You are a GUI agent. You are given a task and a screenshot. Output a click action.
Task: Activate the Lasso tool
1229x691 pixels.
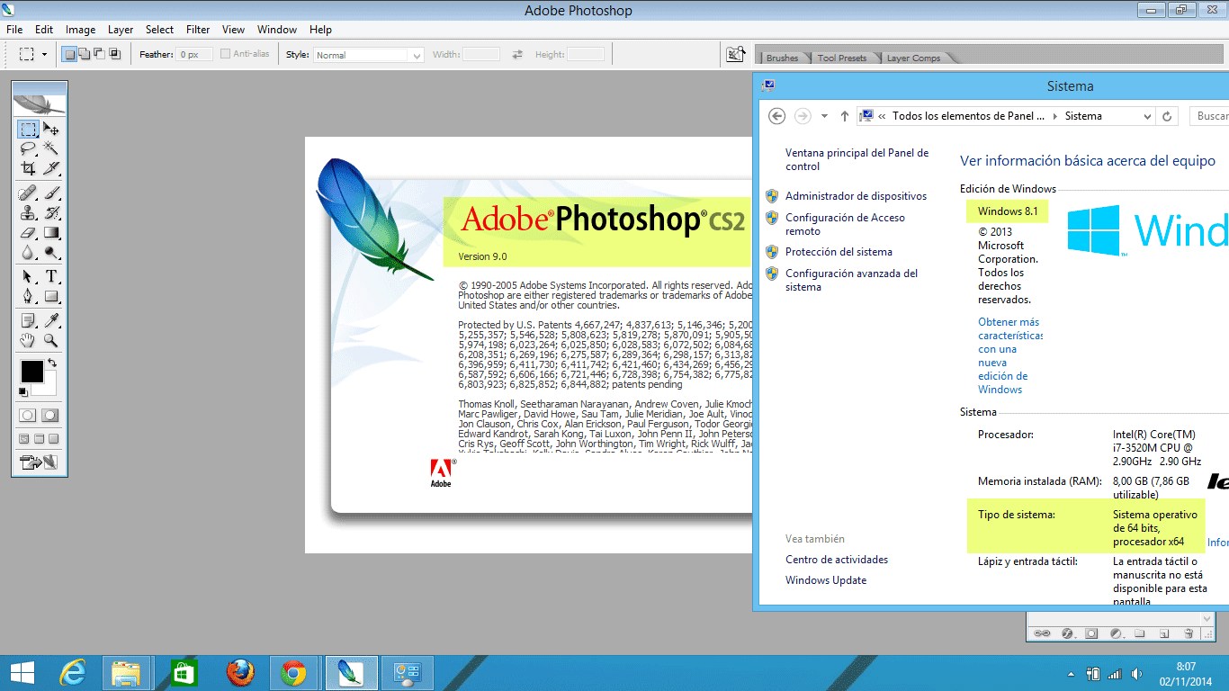point(28,149)
